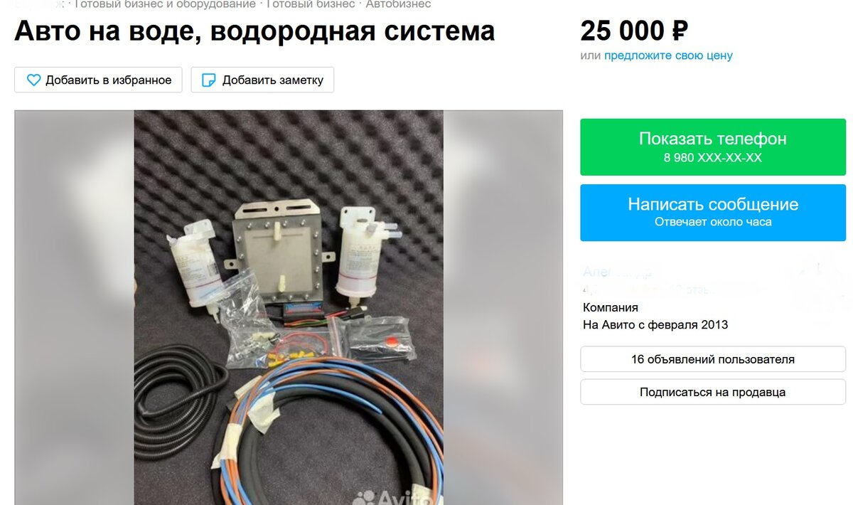
Task: Reveal the number with Показать телефон
Action: tap(713, 147)
